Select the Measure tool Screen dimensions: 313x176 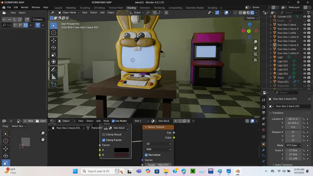(x=53, y=77)
